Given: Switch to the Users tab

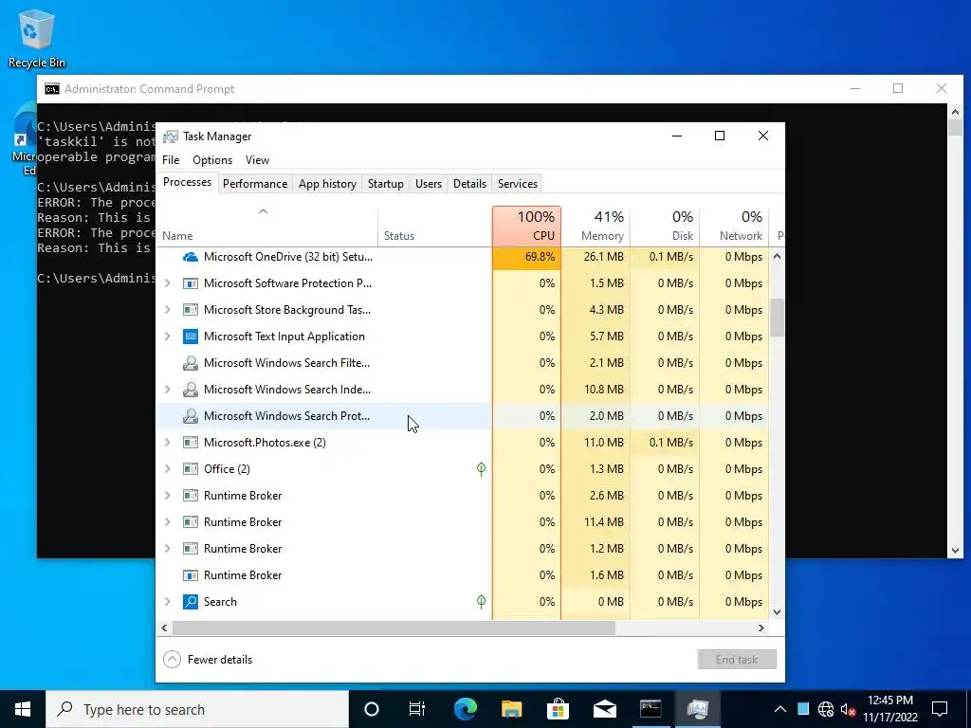Looking at the screenshot, I should click(x=429, y=184).
